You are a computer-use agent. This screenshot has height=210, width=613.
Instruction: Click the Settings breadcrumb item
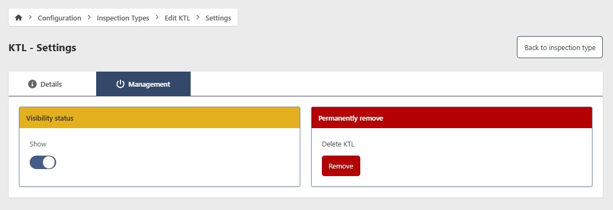pos(218,18)
